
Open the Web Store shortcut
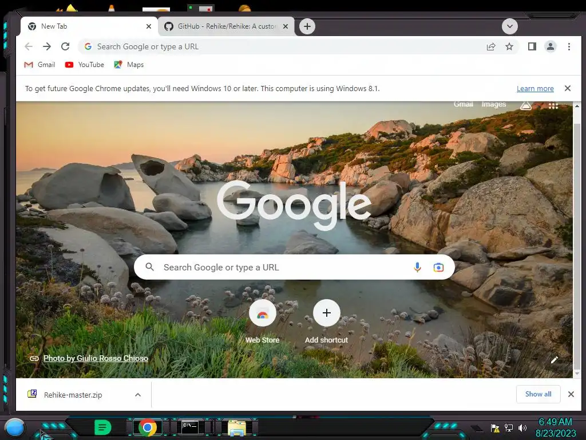[x=262, y=321]
